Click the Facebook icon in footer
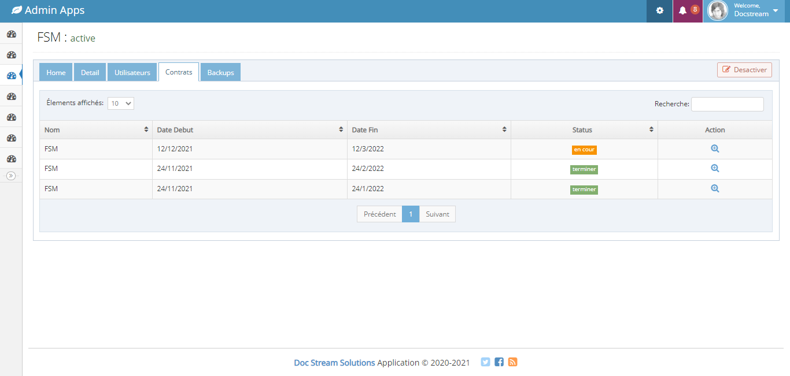Screen dimensions: 790x376 click(x=499, y=362)
